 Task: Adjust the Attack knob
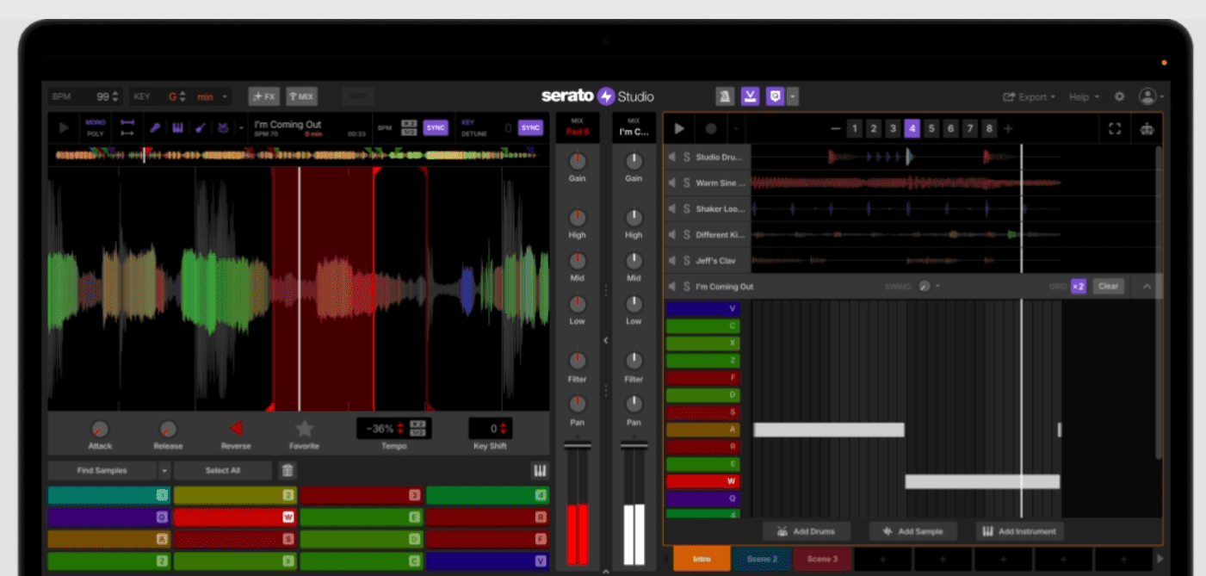click(100, 429)
